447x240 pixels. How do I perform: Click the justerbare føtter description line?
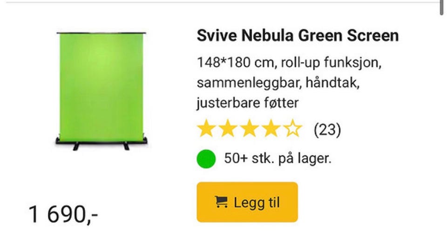247,103
